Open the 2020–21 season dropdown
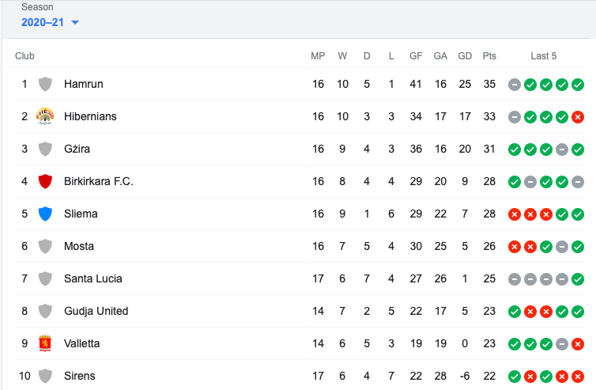Image resolution: width=596 pixels, height=390 pixels. pos(51,22)
